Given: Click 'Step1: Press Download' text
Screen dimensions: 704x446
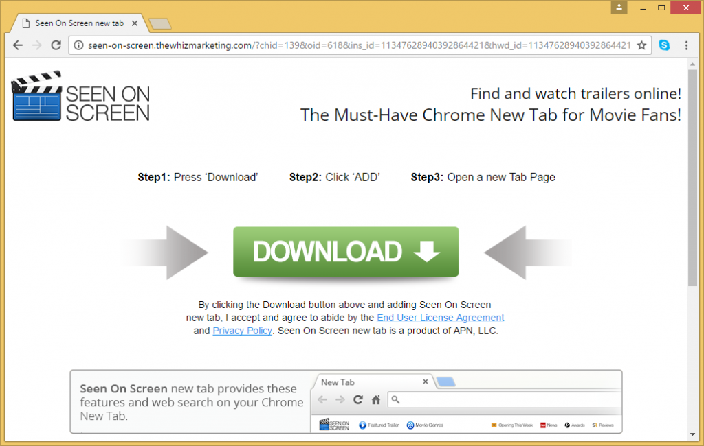Looking at the screenshot, I should [197, 178].
